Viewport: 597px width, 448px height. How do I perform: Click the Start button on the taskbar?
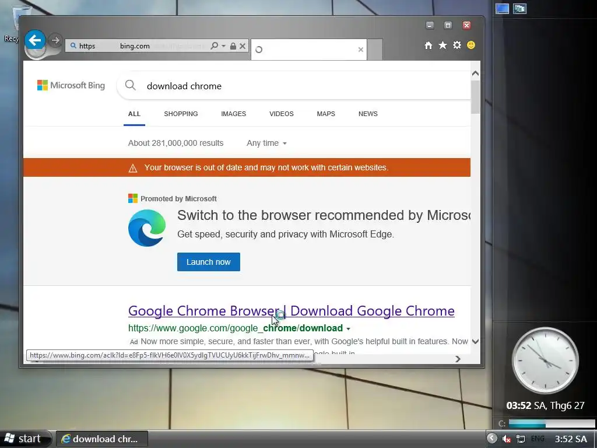25,439
